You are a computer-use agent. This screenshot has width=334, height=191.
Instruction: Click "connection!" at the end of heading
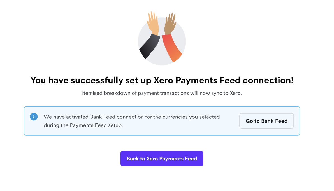[268, 80]
